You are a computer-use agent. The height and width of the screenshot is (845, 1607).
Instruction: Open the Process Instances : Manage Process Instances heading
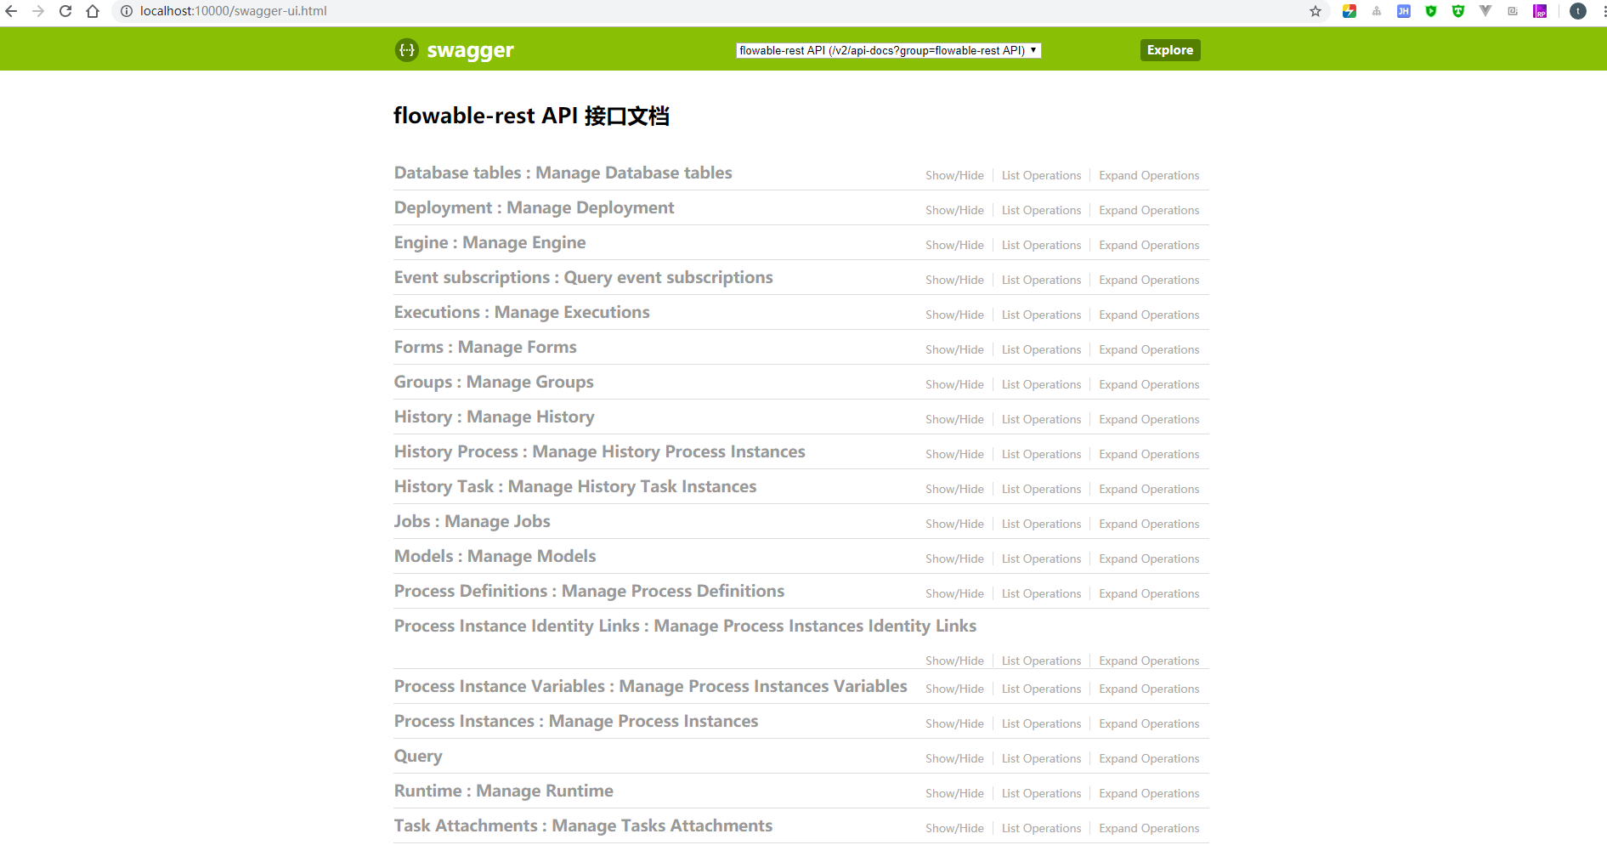click(575, 721)
